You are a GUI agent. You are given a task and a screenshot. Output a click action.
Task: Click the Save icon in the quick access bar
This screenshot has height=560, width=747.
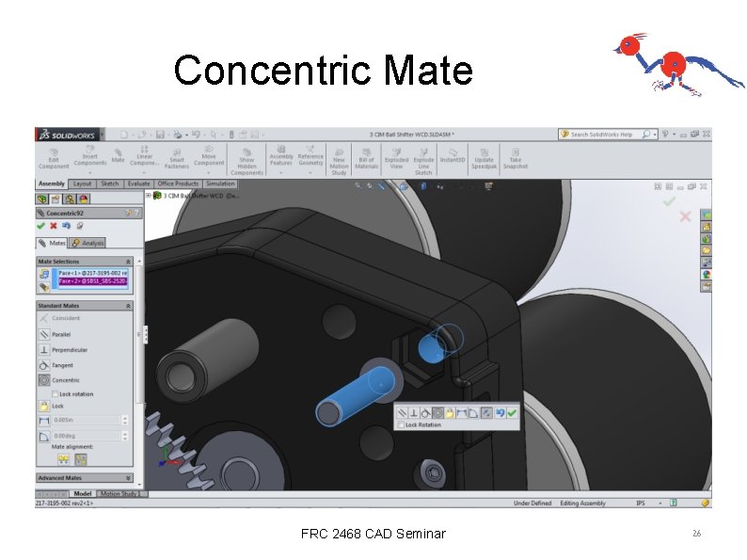(x=160, y=135)
